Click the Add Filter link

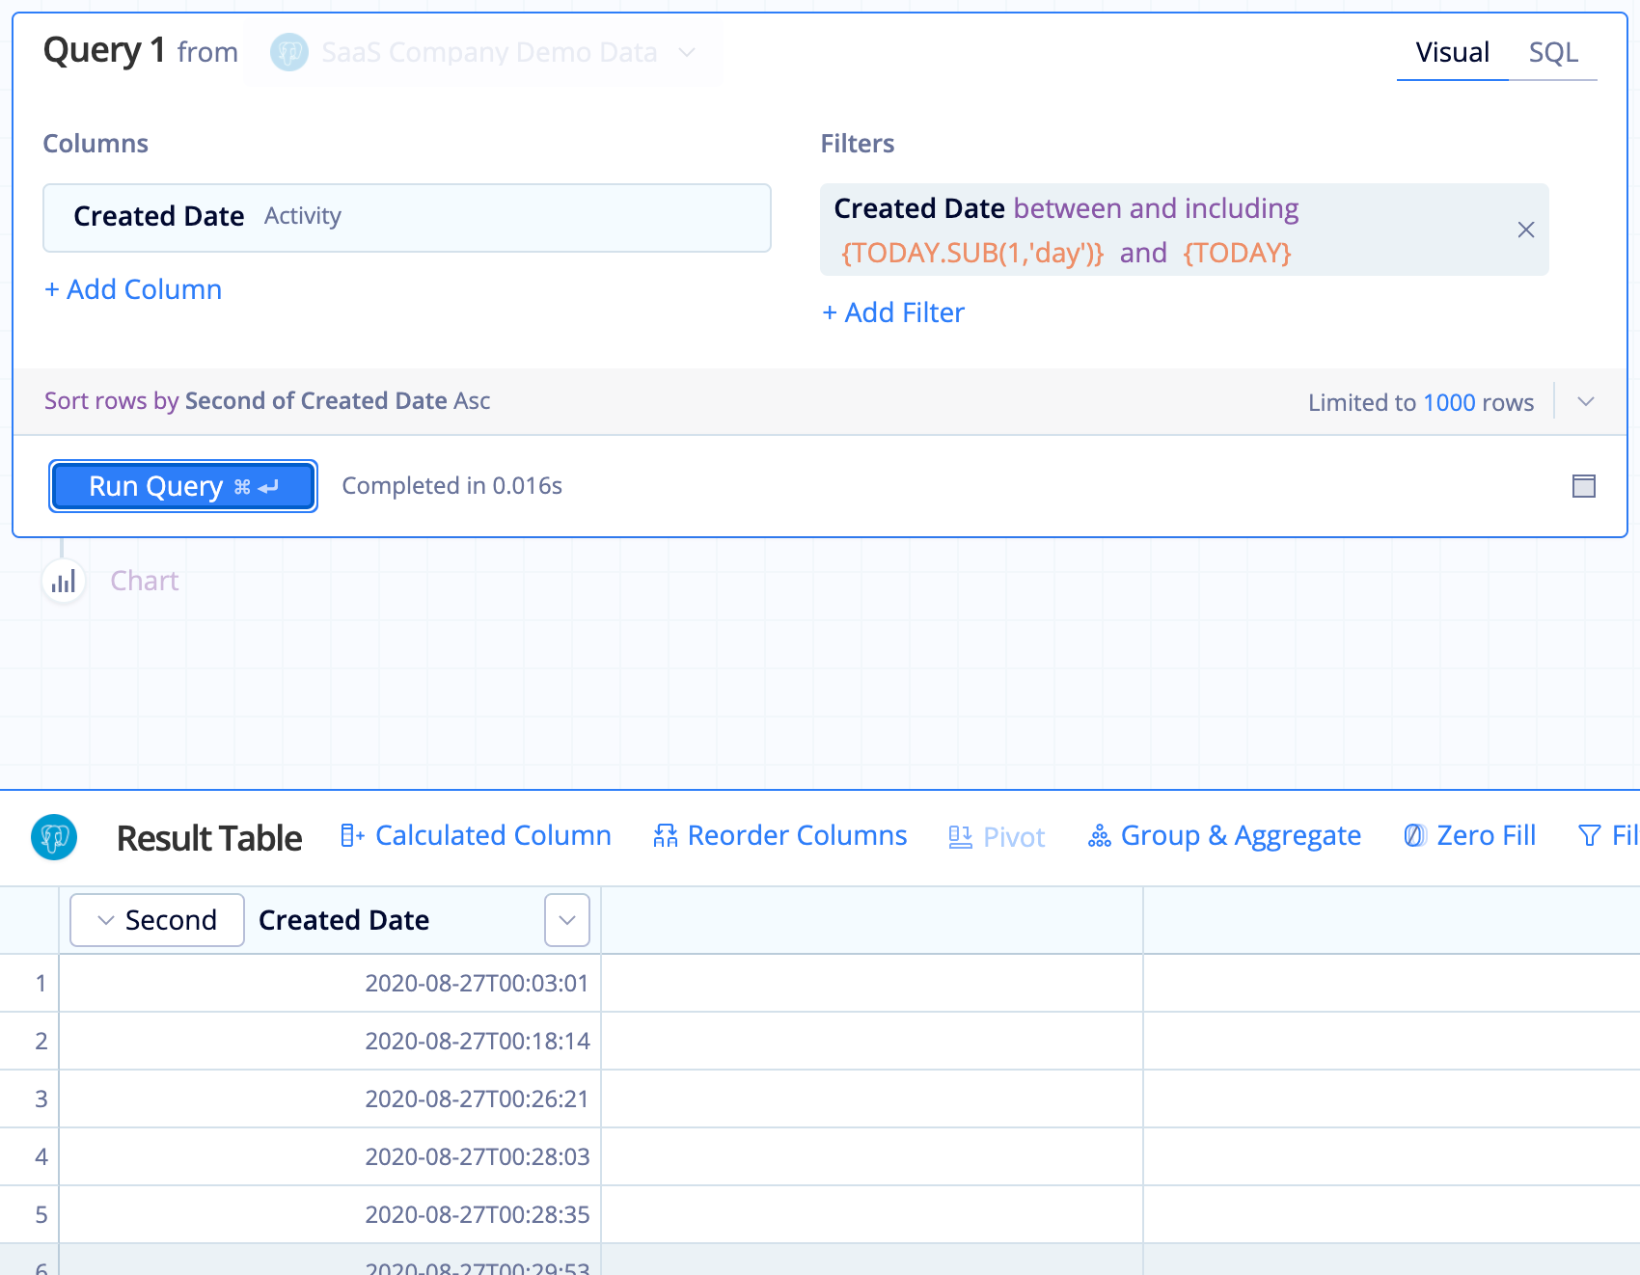(893, 312)
